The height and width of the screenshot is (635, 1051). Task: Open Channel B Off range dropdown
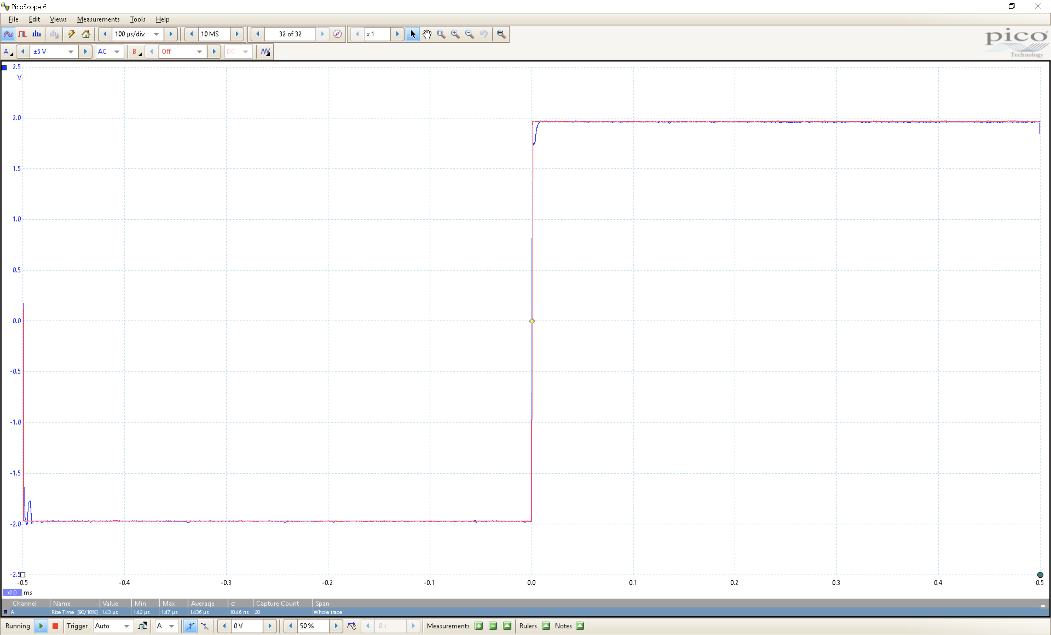tap(182, 51)
